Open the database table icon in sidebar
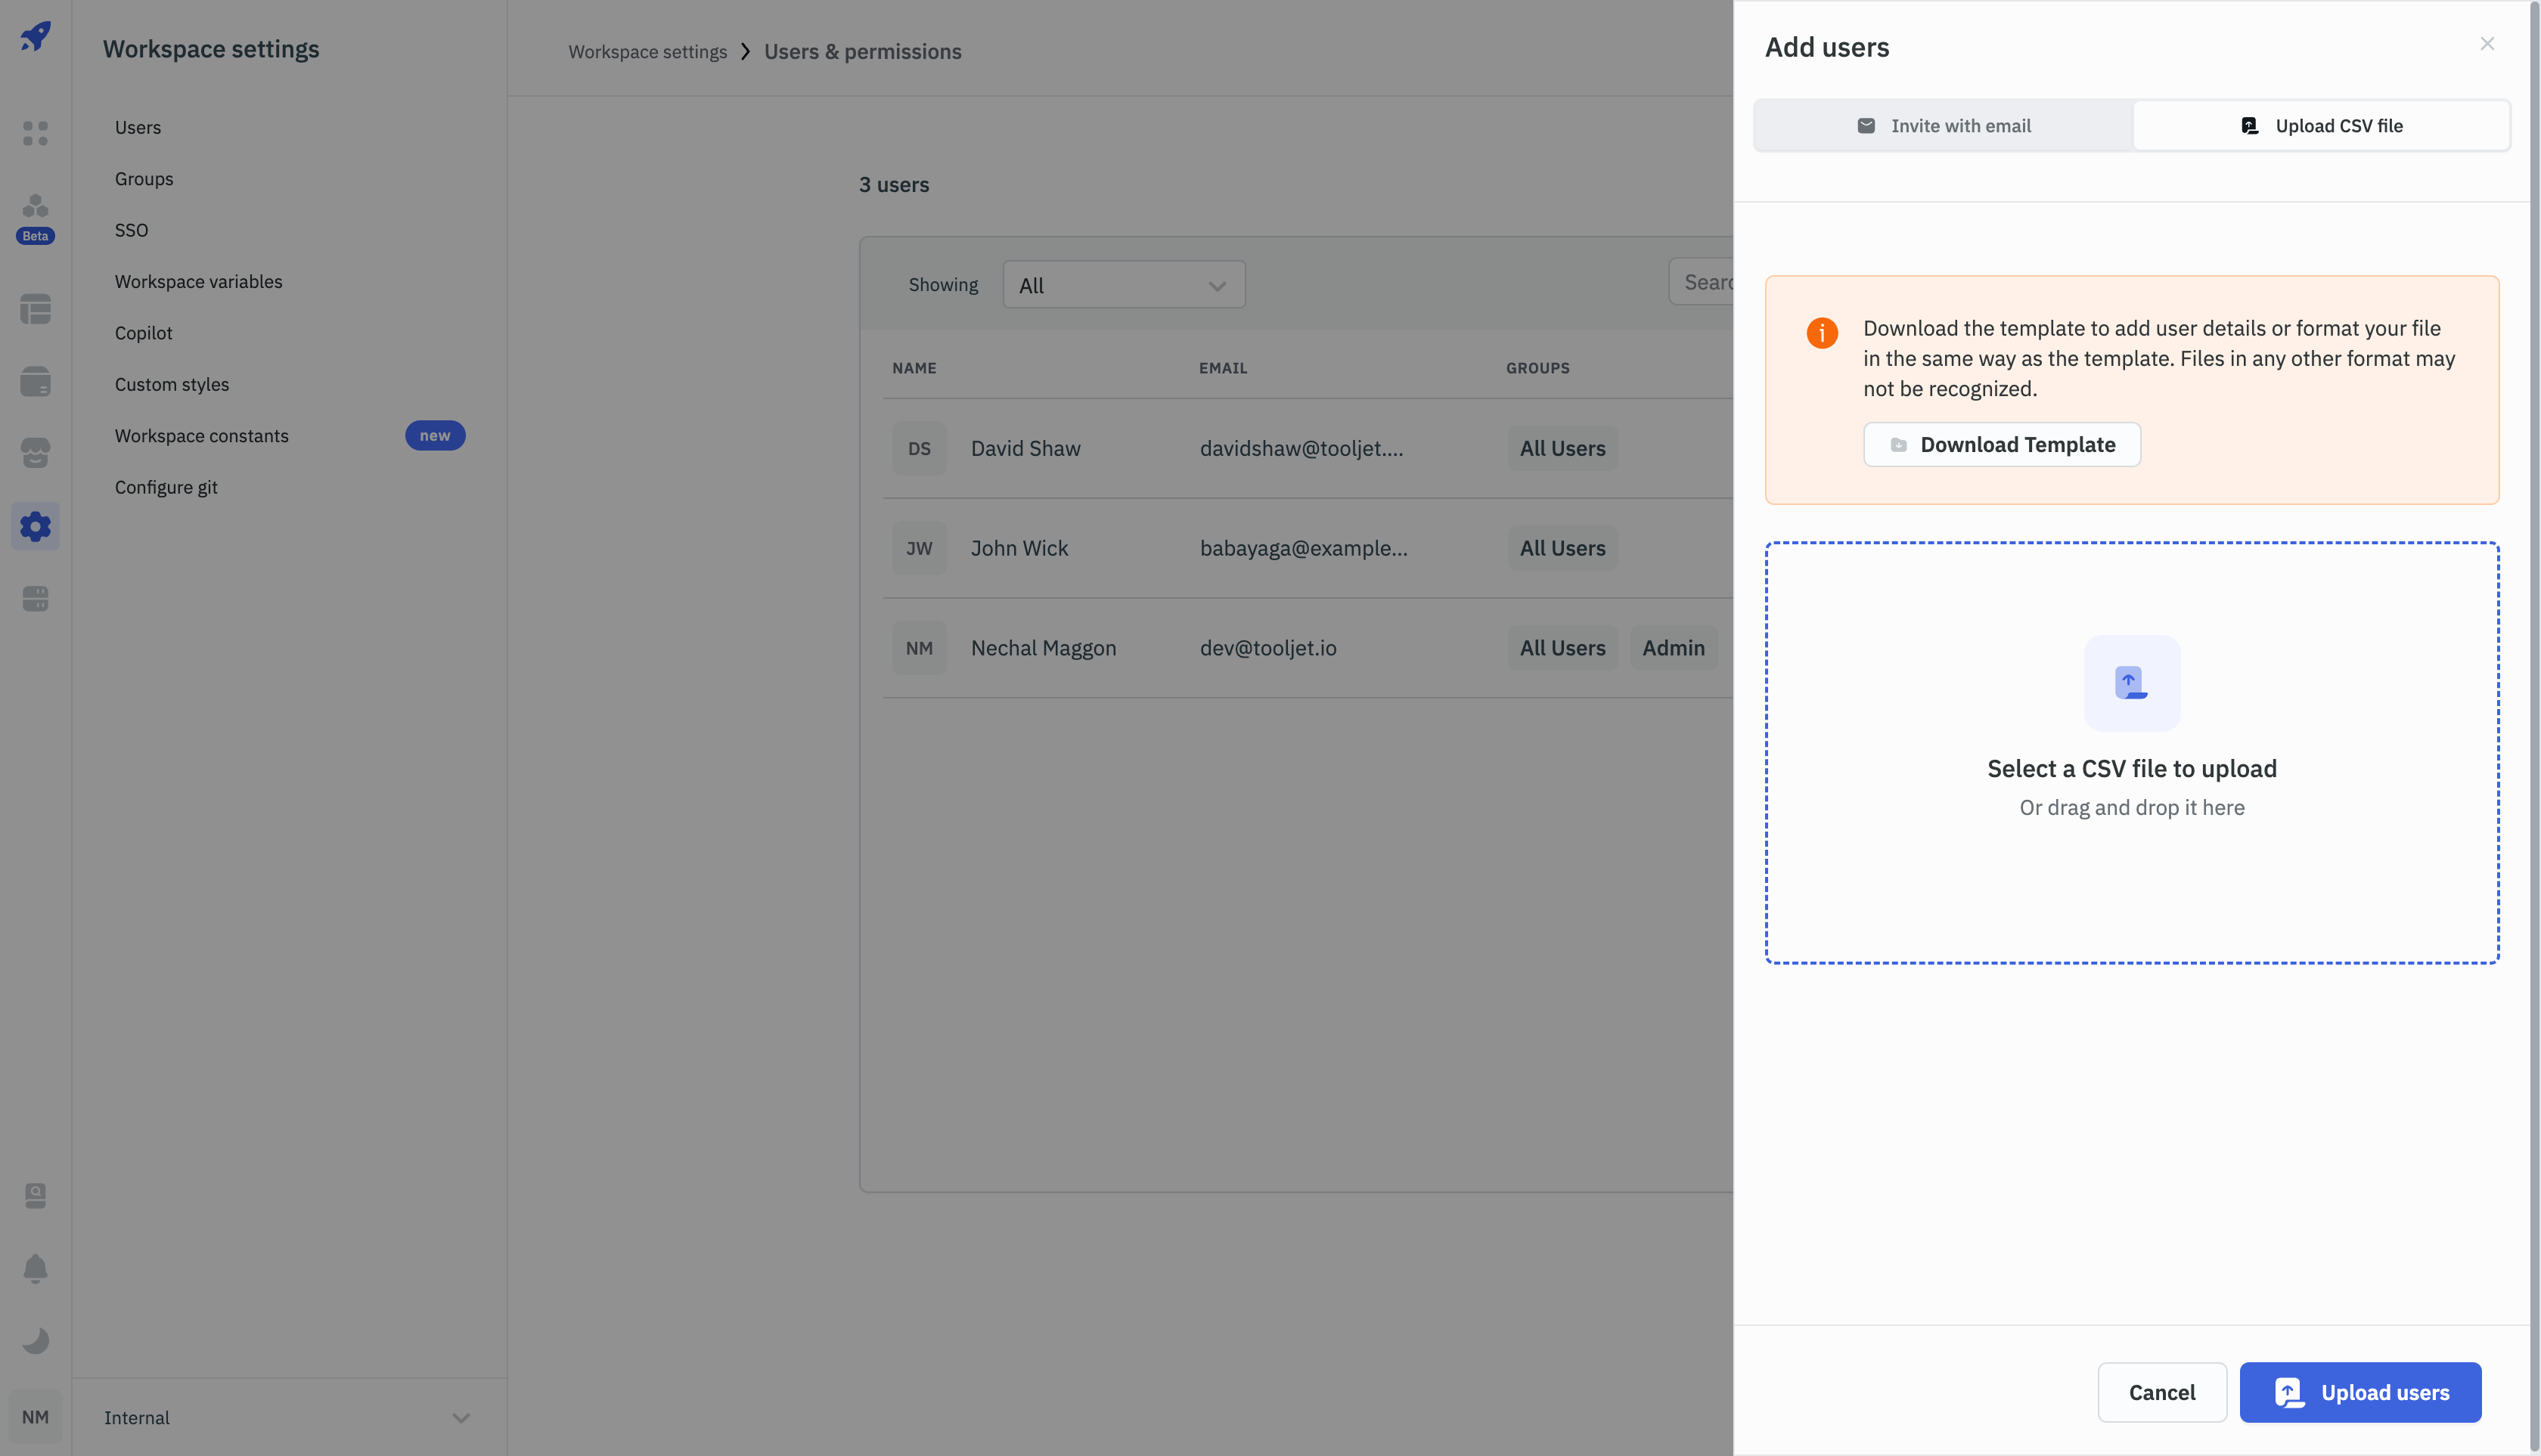 [x=35, y=309]
